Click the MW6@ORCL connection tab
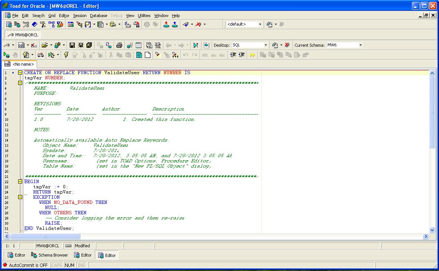This screenshot has width=439, height=271. (x=23, y=35)
